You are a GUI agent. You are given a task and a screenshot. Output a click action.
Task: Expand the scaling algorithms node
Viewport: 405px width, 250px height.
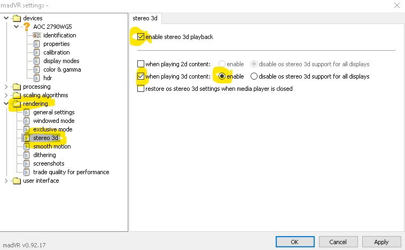(x=6, y=95)
